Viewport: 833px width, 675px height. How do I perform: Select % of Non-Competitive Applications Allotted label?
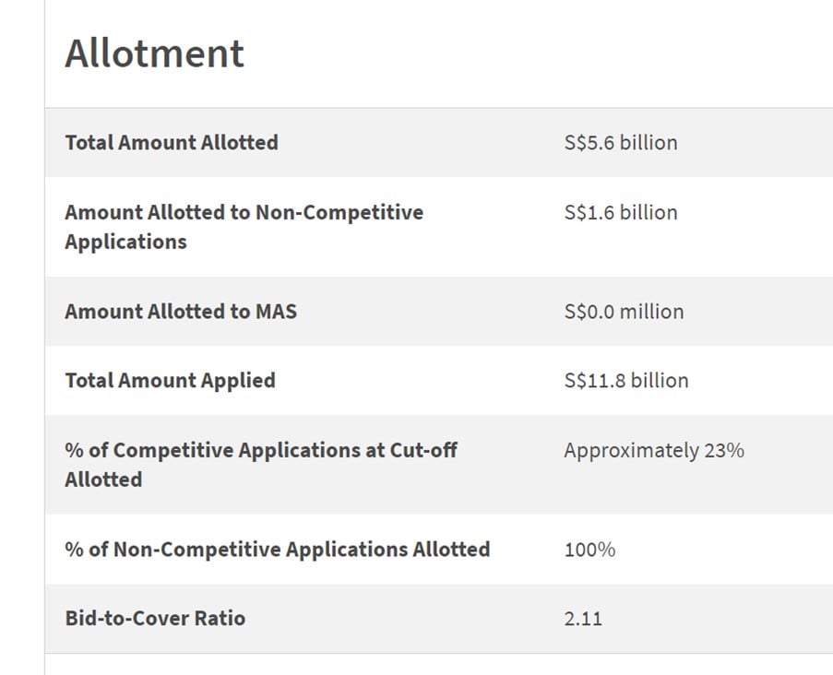point(278,550)
